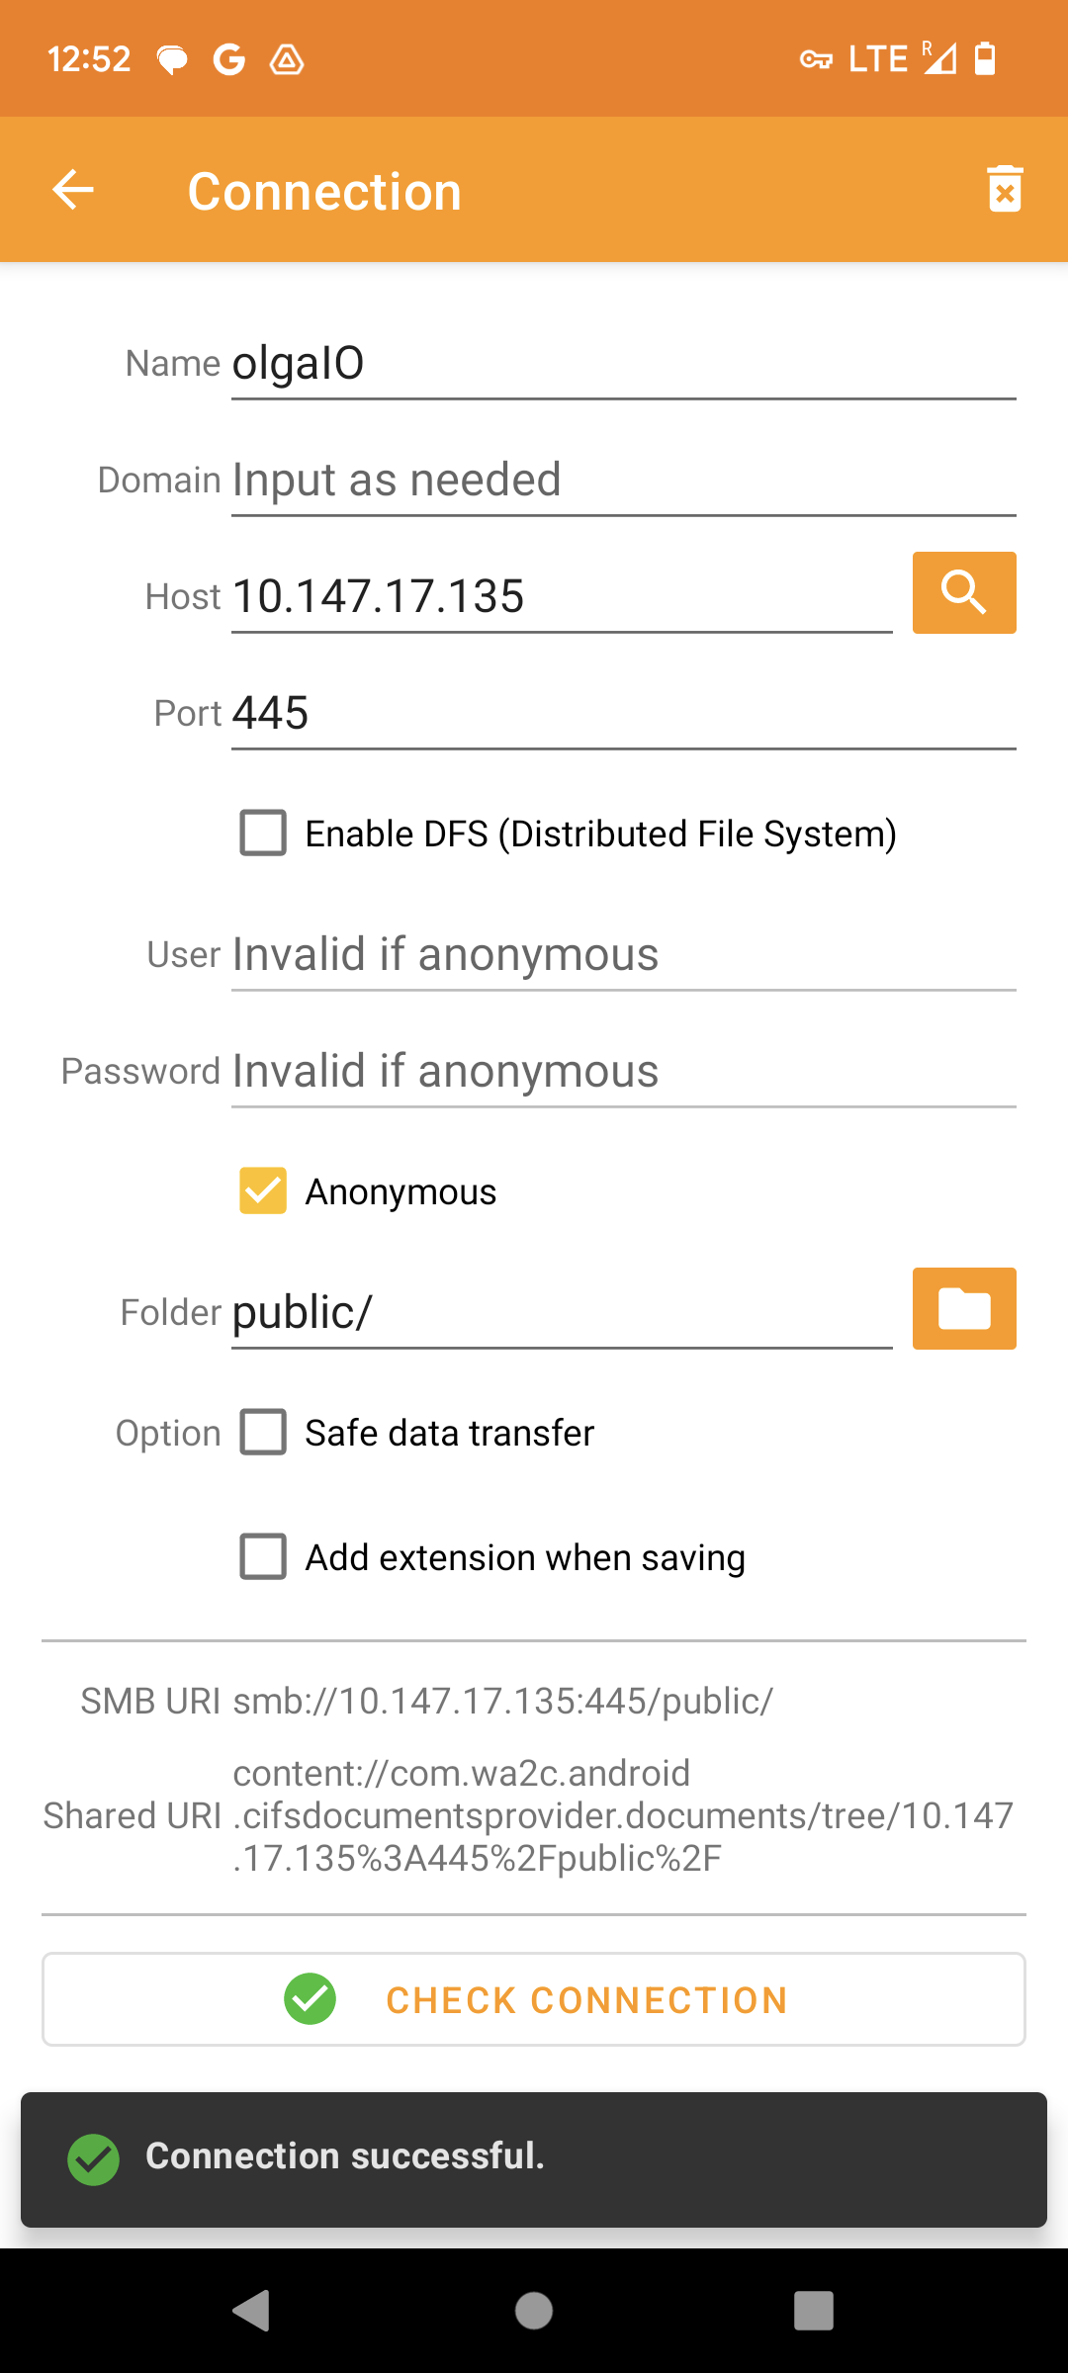This screenshot has height=2373, width=1068.
Task: Delete this connection with the trash icon
Action: (x=1005, y=189)
